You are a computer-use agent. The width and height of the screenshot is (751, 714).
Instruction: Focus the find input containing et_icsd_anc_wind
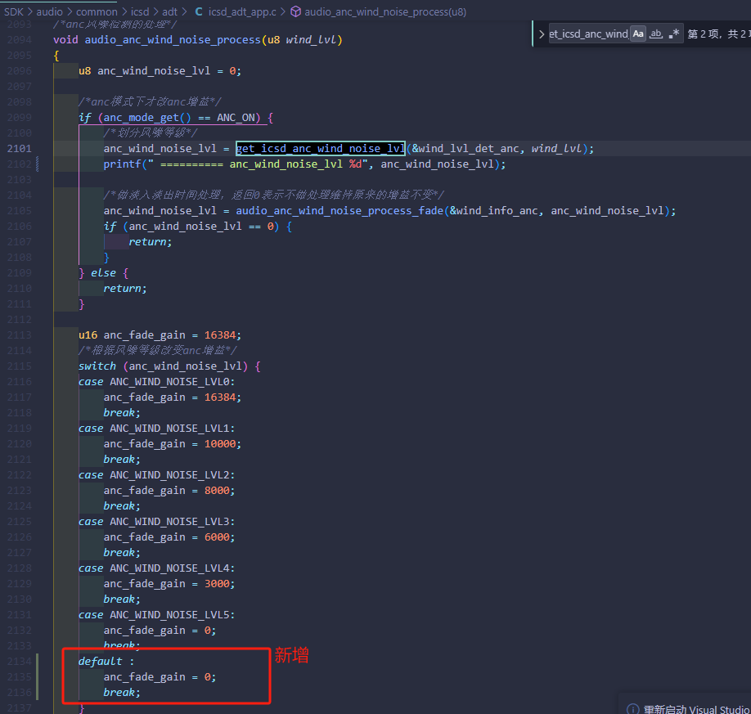click(x=589, y=34)
